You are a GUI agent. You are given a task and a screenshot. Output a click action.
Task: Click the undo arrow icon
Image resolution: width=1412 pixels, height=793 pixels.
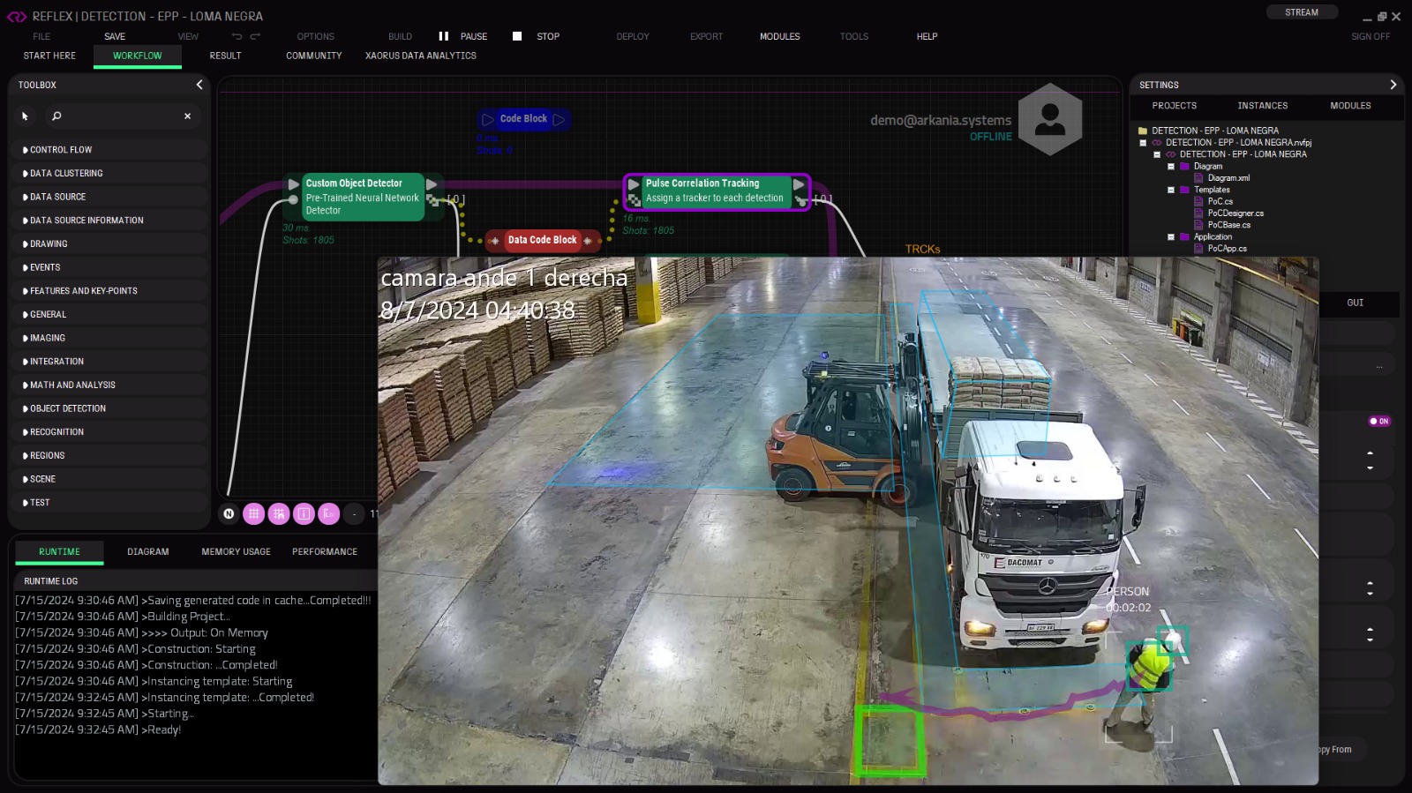(x=237, y=37)
